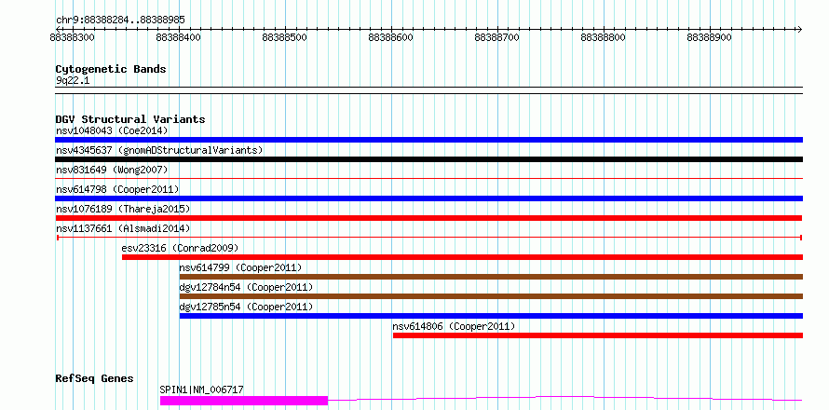
Task: Click the right arrowhead of the ruler
Action: click(799, 29)
